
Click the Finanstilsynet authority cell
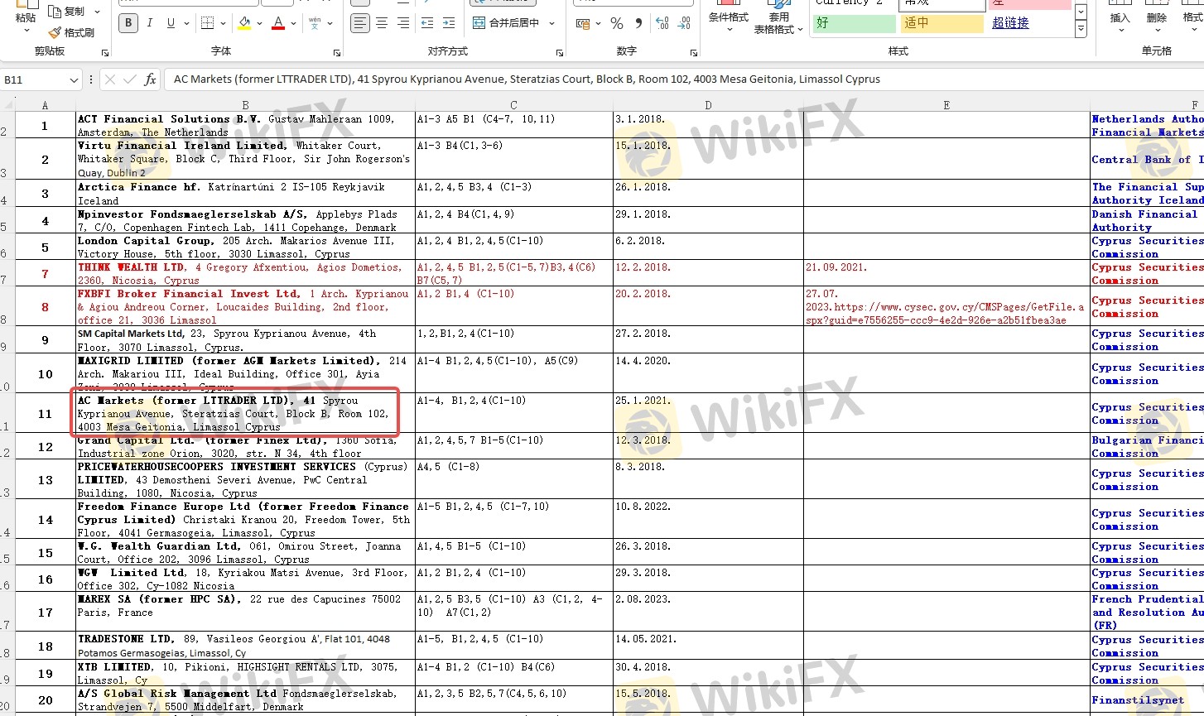[1148, 699]
